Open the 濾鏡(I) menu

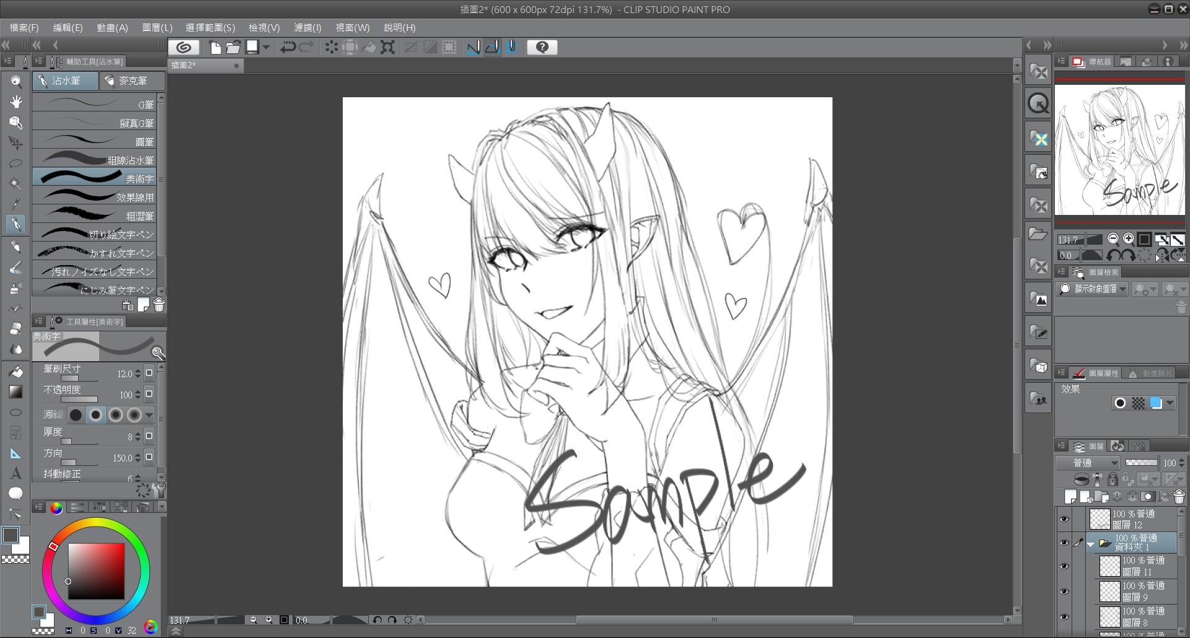(307, 28)
